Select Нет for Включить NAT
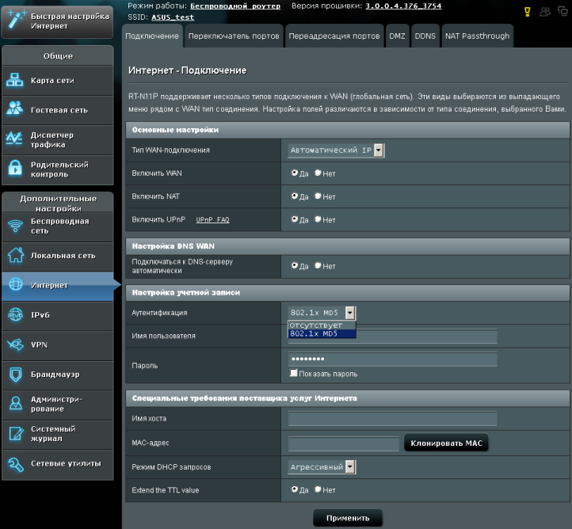 (318, 196)
